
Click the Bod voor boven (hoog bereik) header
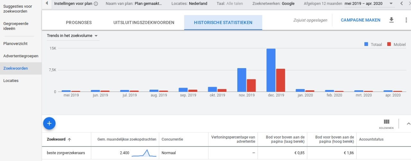coord(334,139)
